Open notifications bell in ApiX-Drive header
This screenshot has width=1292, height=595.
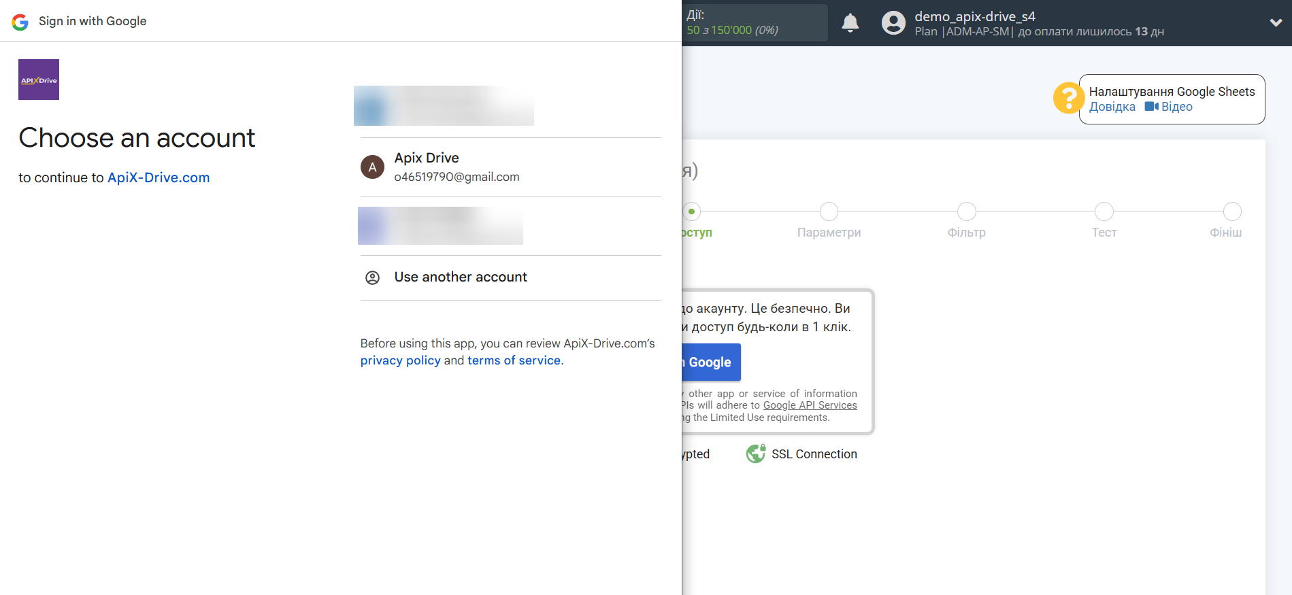tap(850, 23)
